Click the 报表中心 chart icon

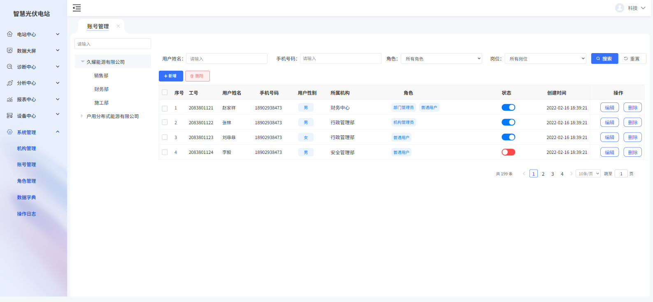(9, 100)
